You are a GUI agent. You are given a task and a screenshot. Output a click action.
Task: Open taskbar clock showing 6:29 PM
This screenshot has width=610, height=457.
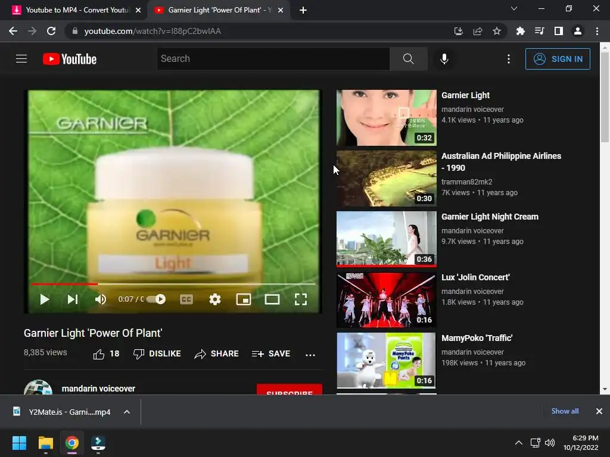(x=581, y=443)
